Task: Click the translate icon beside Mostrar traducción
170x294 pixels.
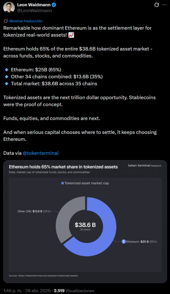Action: pyautogui.click(x=6, y=21)
